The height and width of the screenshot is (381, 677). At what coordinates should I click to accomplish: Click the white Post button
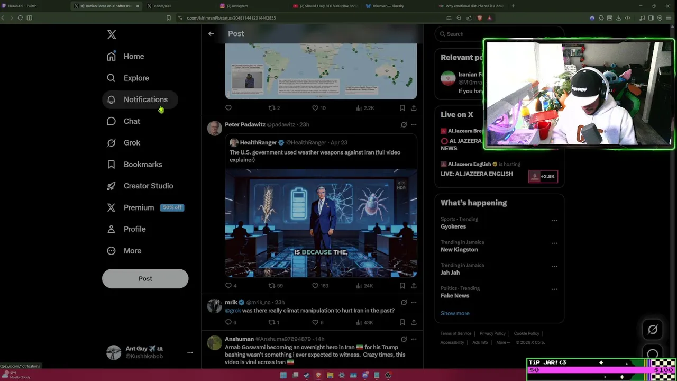(x=145, y=278)
